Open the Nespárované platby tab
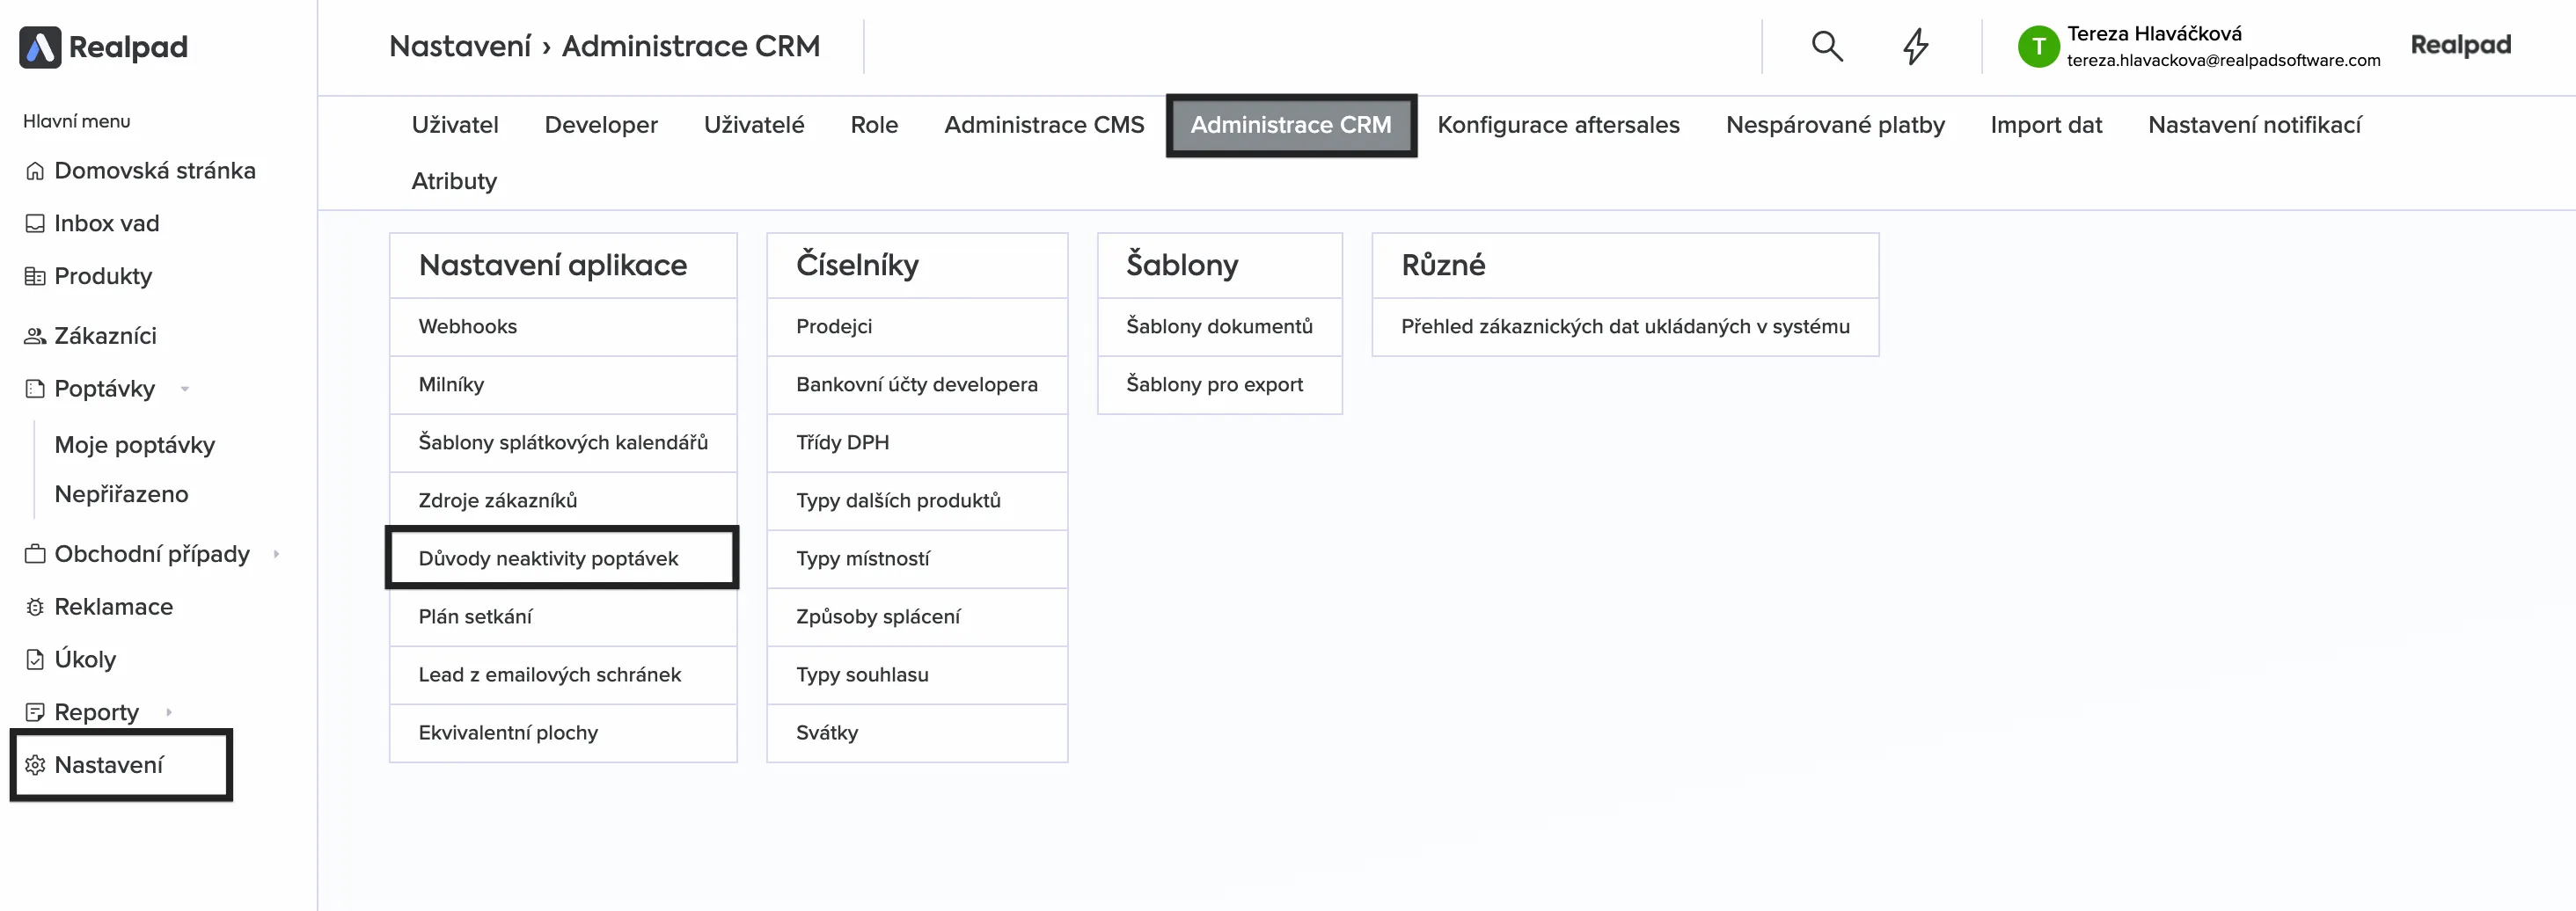Image resolution: width=2576 pixels, height=911 pixels. [1834, 125]
